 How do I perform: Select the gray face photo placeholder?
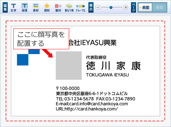[x=69, y=65]
